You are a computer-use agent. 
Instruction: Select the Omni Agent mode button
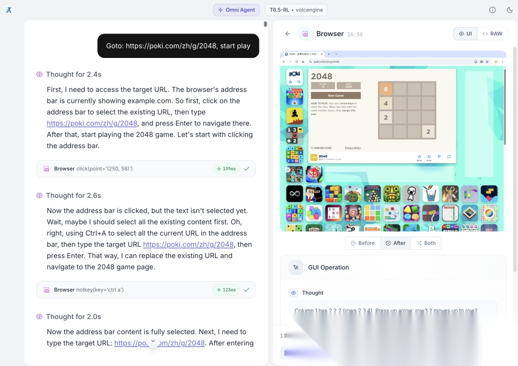point(236,10)
